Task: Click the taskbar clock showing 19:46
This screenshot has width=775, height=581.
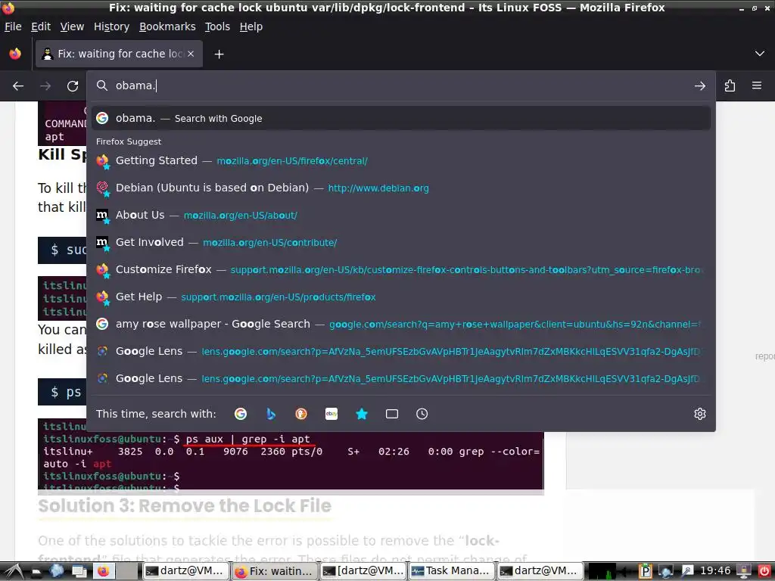Action: click(715, 571)
